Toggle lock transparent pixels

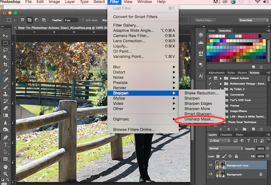(218, 156)
